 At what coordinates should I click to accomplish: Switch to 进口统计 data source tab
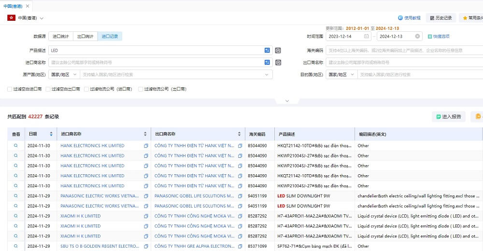tap(61, 36)
